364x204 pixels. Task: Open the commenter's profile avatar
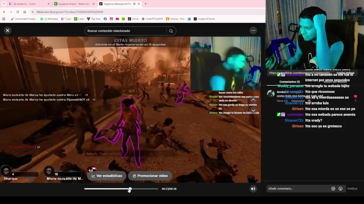pos(271,94)
